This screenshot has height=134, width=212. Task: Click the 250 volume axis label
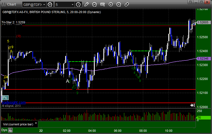pyautogui.click(x=199, y=111)
